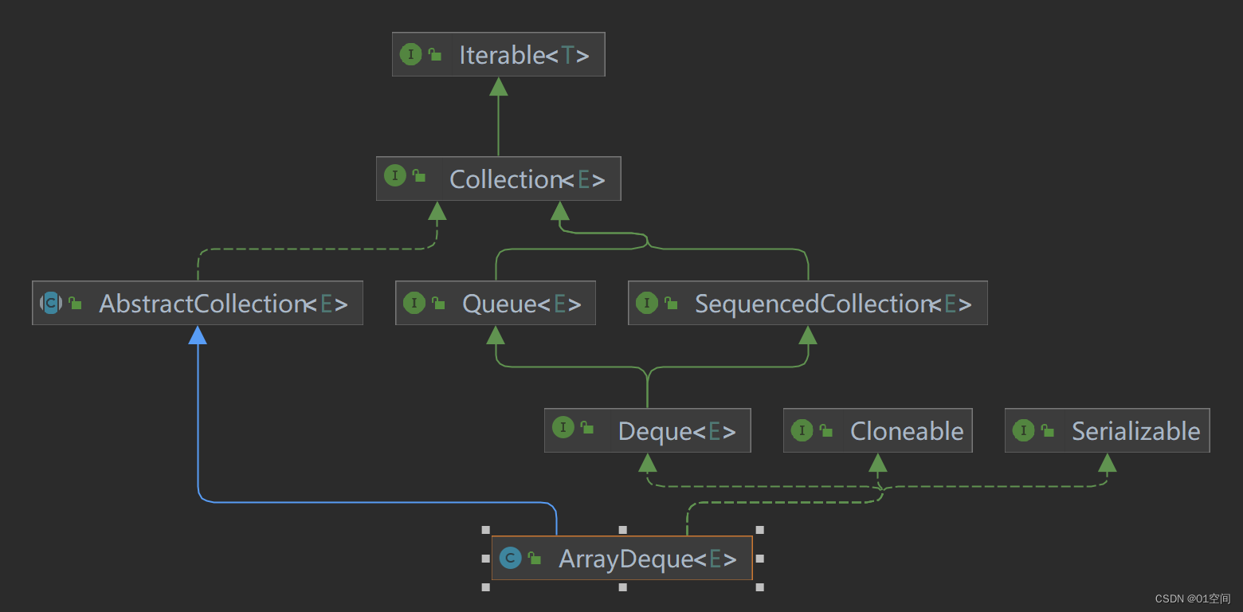Click the green lock icon on Collection

click(x=419, y=176)
